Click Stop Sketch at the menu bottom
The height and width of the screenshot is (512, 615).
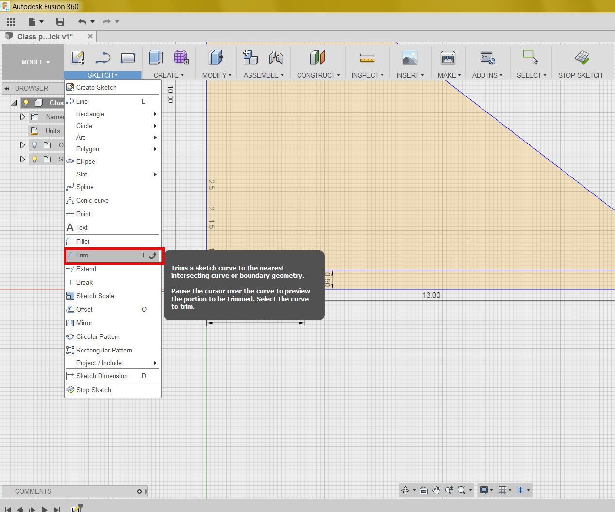[93, 390]
